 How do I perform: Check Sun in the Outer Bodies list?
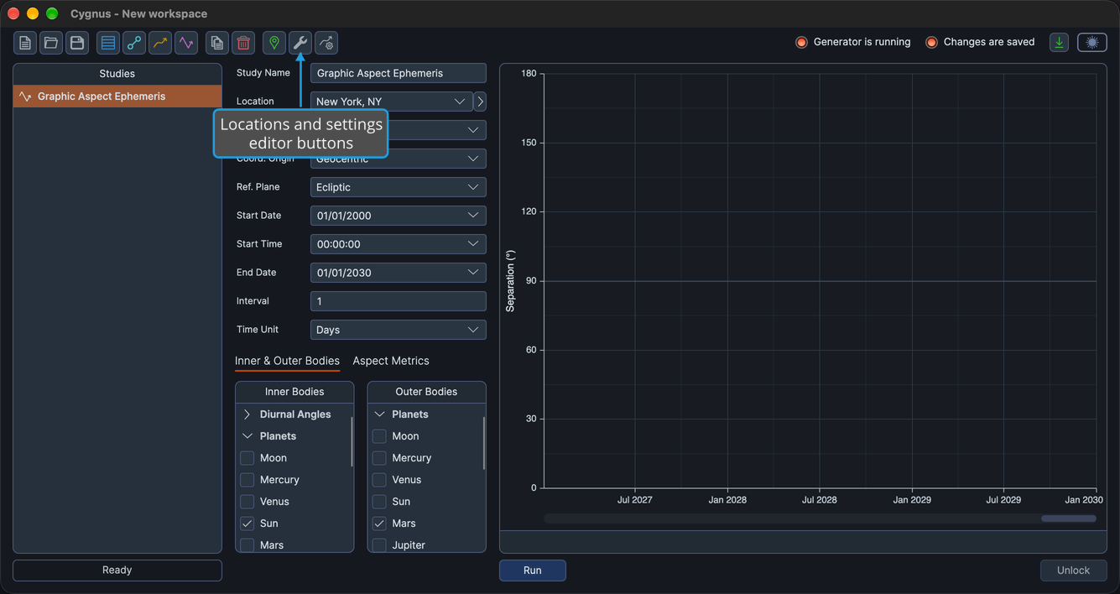point(379,502)
